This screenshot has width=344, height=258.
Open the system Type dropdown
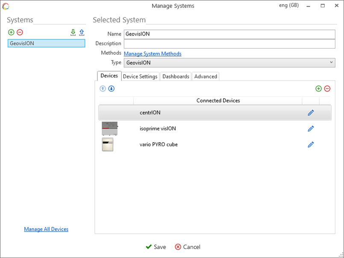pos(229,63)
